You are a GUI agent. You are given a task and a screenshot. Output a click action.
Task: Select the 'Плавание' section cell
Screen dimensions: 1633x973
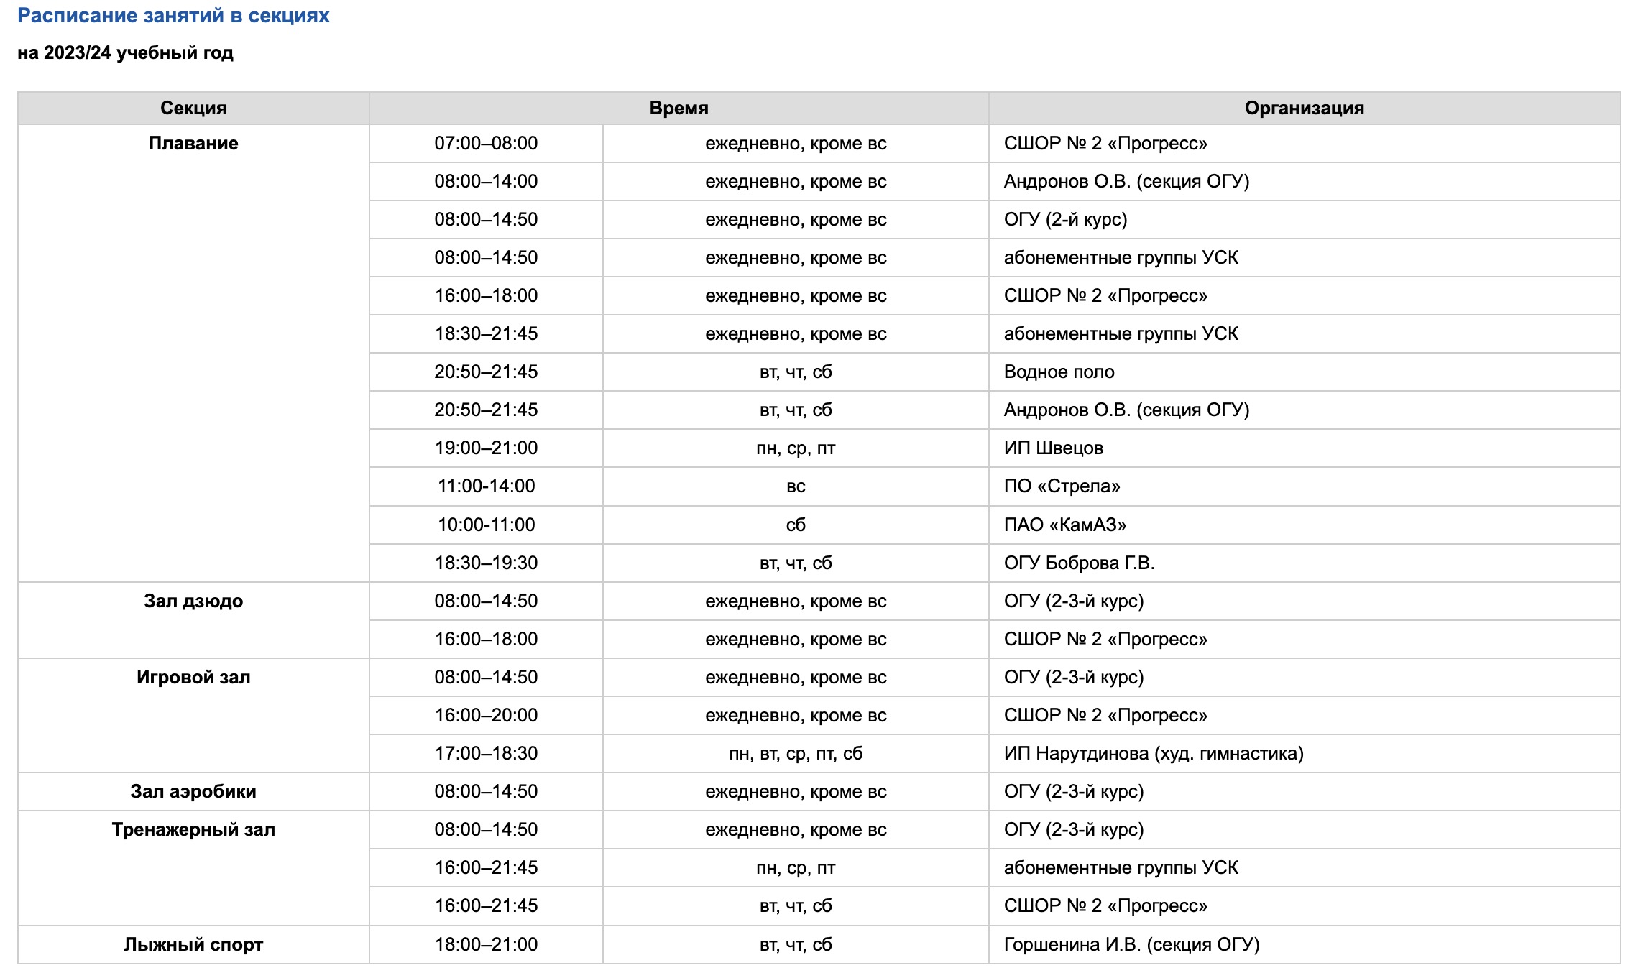193,353
